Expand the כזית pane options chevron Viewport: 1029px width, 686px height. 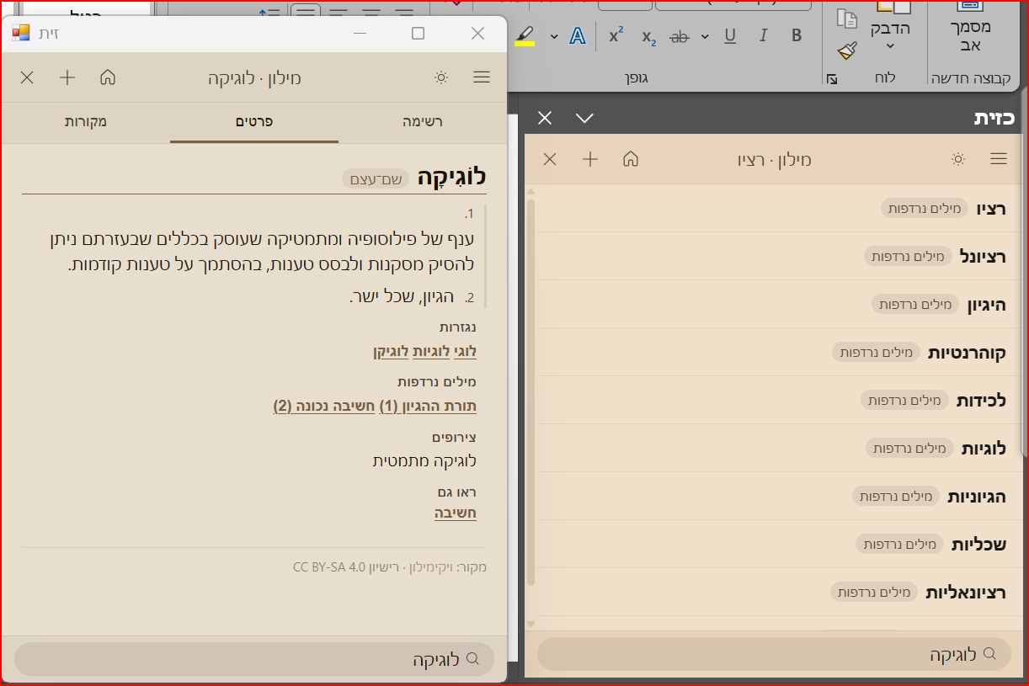pos(584,118)
